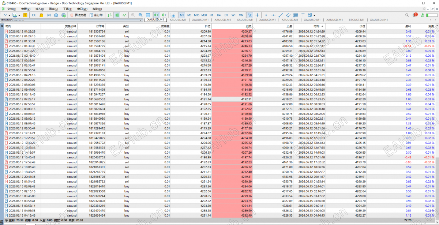This screenshot has width=439, height=225.
Task: Open the 窗口(W) menu
Action: (x=82, y=9)
